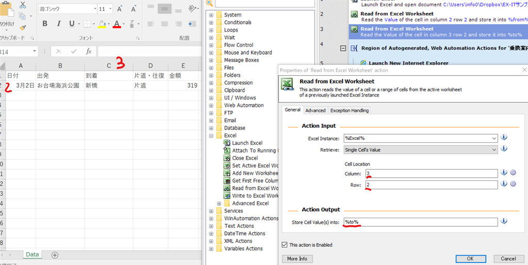Open the Exception Handling tab
This screenshot has width=528, height=265.
click(x=350, y=110)
